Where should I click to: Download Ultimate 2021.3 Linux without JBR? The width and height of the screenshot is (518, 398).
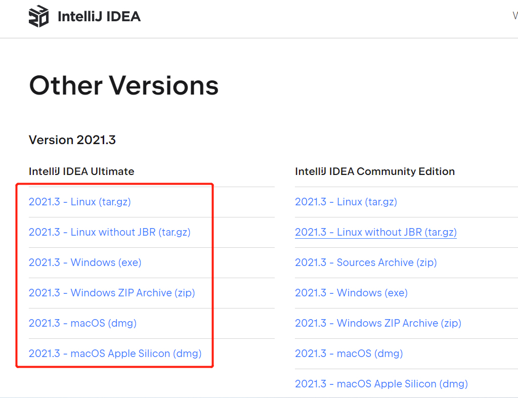tap(110, 232)
